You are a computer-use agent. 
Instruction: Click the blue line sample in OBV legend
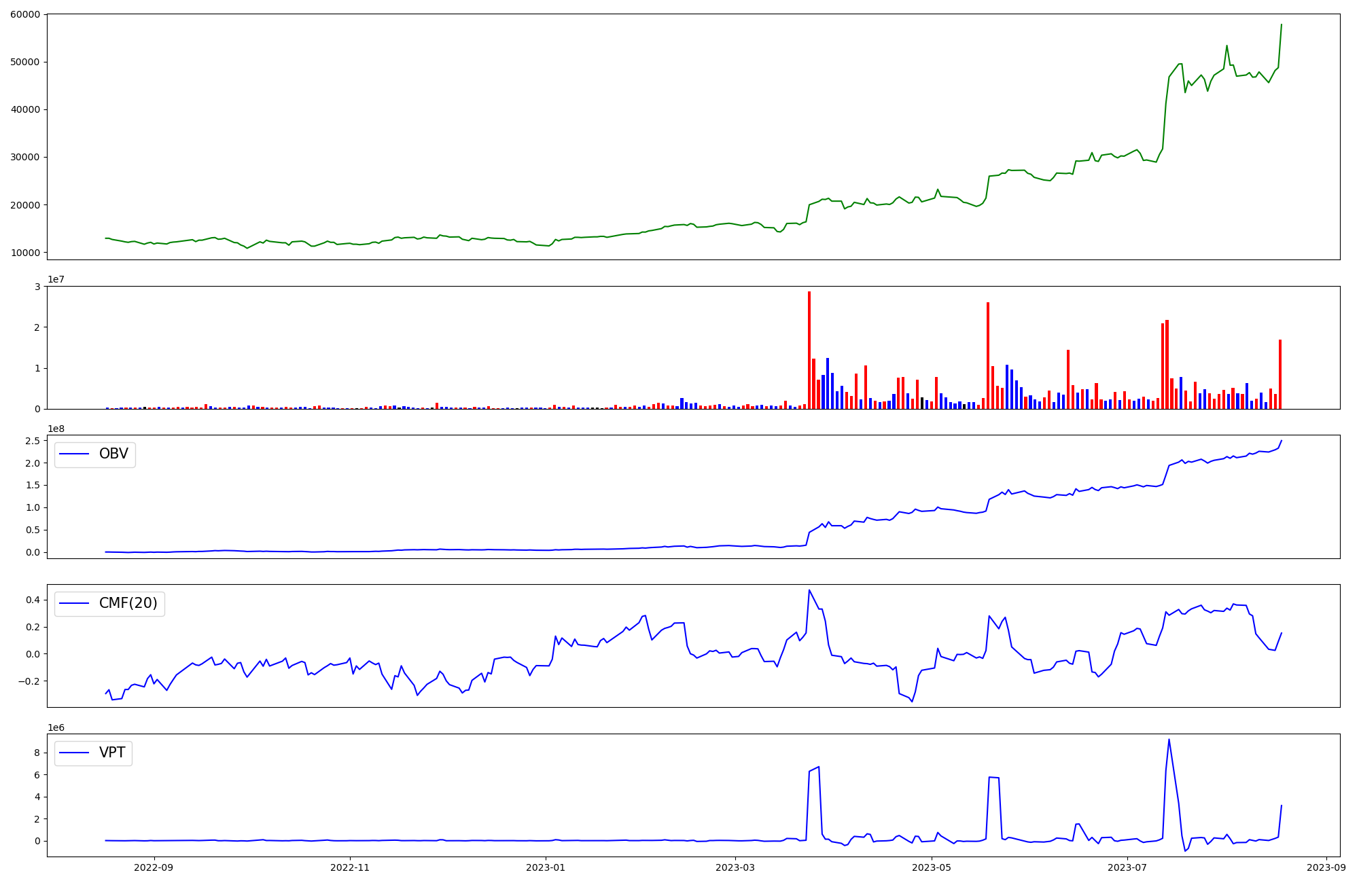point(75,454)
